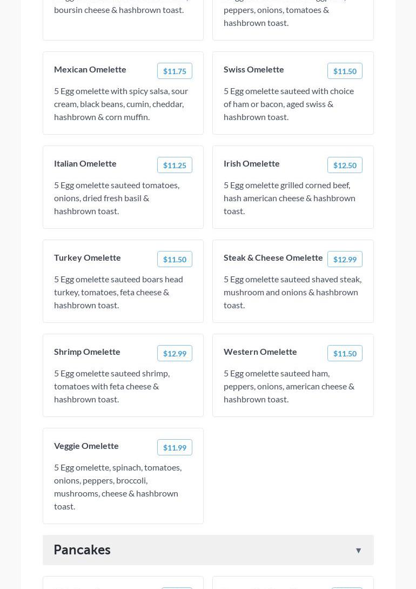Select the Shrimp Omelette $12.99 price
Viewport: 416px width, 589px height.
tap(175, 354)
